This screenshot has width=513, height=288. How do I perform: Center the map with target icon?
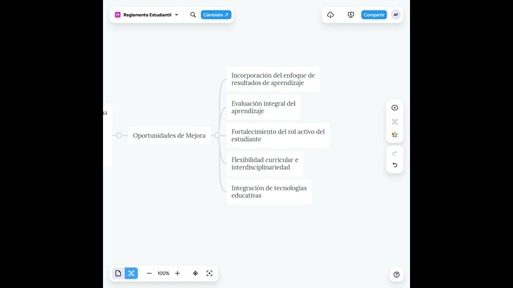[x=196, y=273]
